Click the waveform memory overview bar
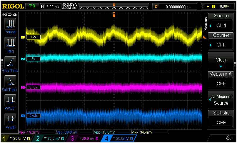Viewport: 237px width, 143px height. (x=114, y=6)
